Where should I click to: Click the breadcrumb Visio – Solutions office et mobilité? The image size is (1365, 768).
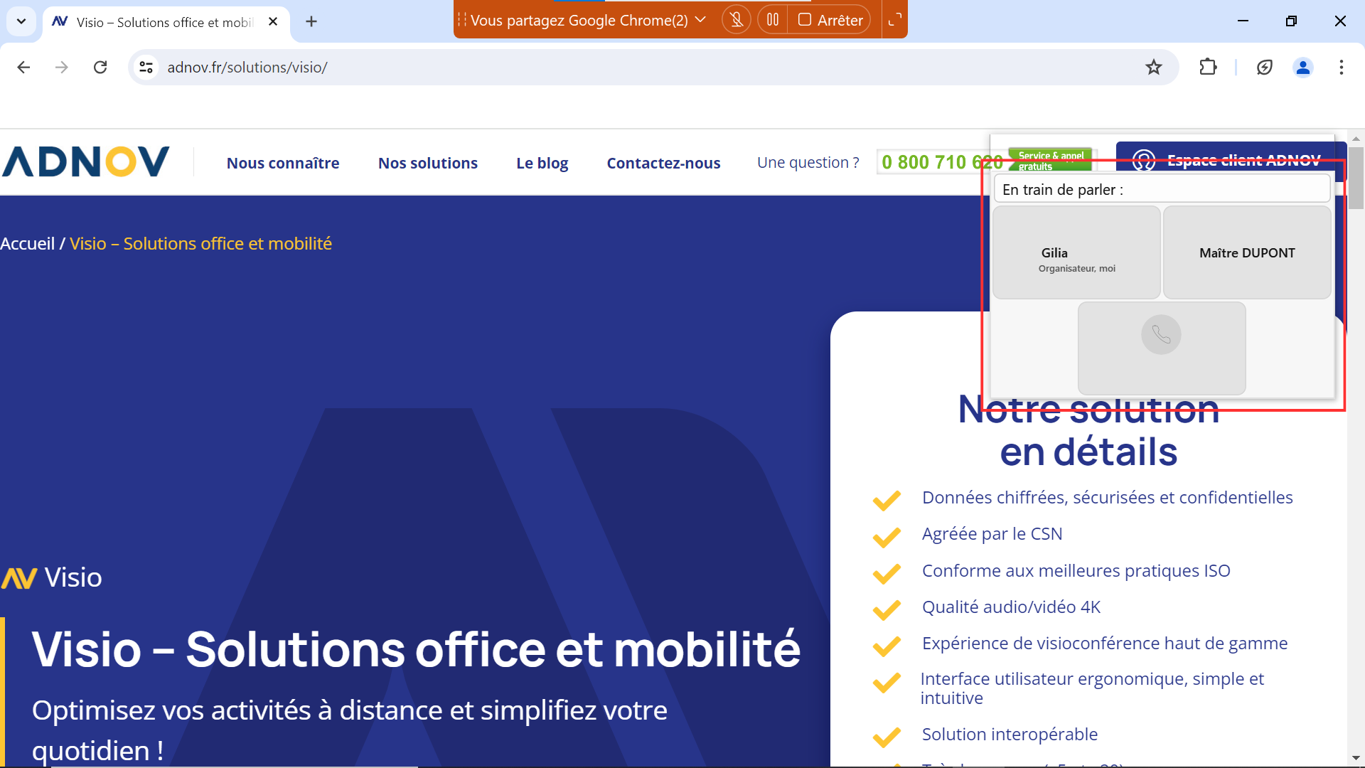pyautogui.click(x=200, y=244)
